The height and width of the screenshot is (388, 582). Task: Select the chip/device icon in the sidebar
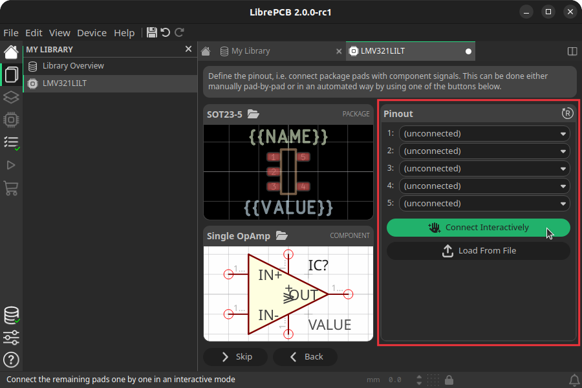click(x=10, y=120)
